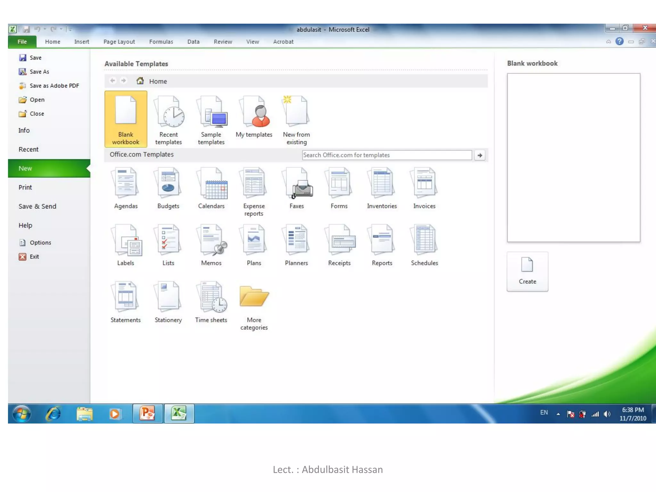Click the Search Office.com templates field
The width and height of the screenshot is (656, 492).
click(386, 155)
